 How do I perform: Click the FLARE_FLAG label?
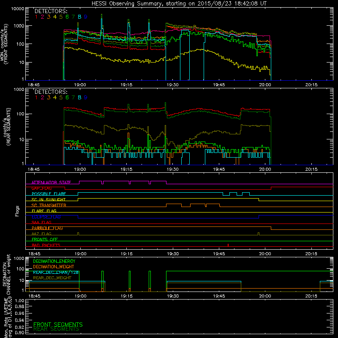click(x=44, y=211)
